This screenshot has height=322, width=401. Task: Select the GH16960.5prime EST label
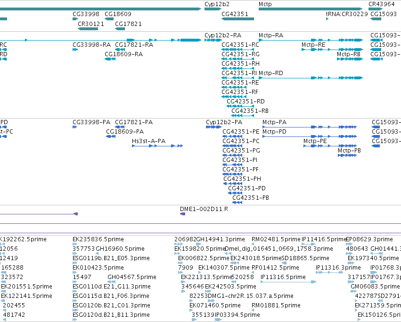(120, 249)
